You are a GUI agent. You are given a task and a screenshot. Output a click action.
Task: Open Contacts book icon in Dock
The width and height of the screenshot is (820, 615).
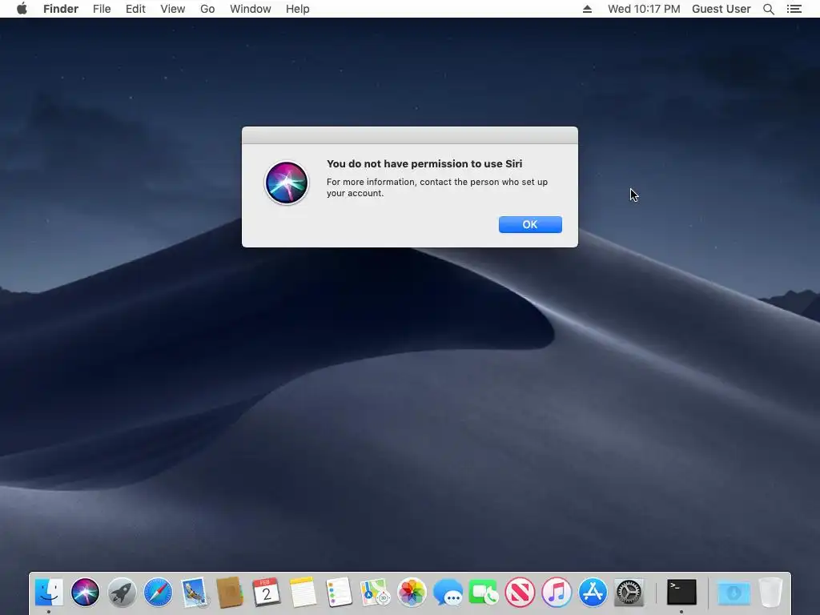pos(230,593)
